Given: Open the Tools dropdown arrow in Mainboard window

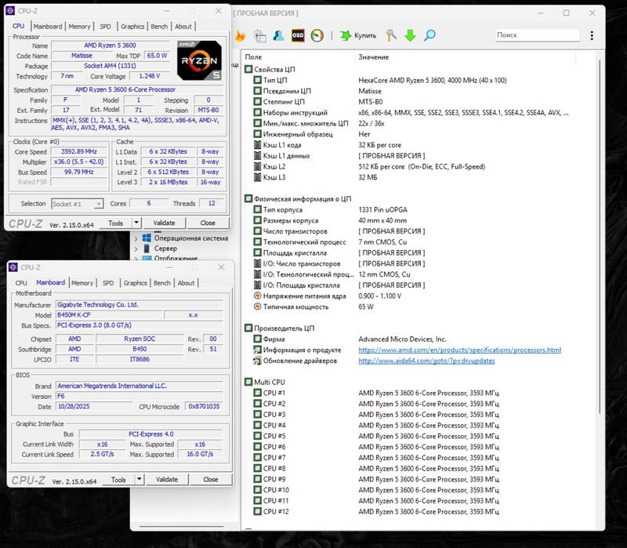Looking at the screenshot, I should (139, 479).
